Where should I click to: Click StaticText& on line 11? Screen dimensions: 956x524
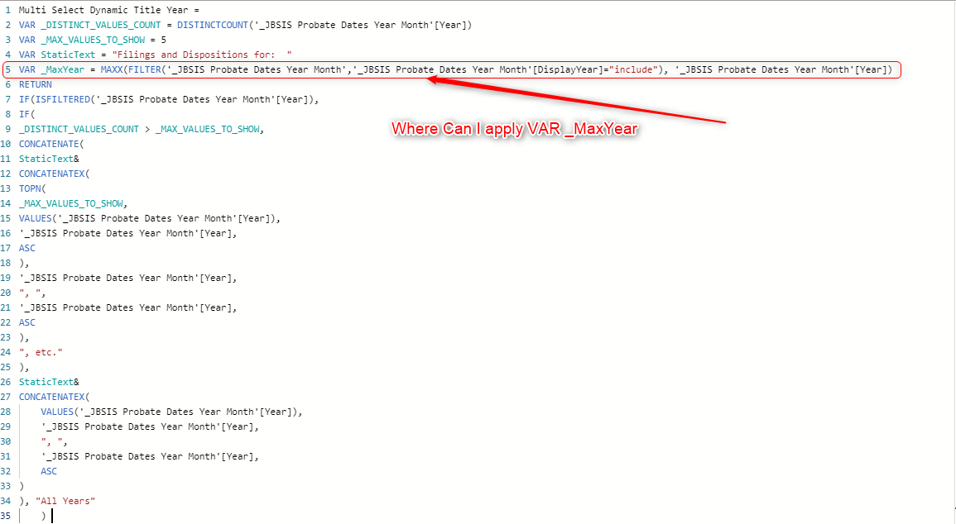point(49,159)
